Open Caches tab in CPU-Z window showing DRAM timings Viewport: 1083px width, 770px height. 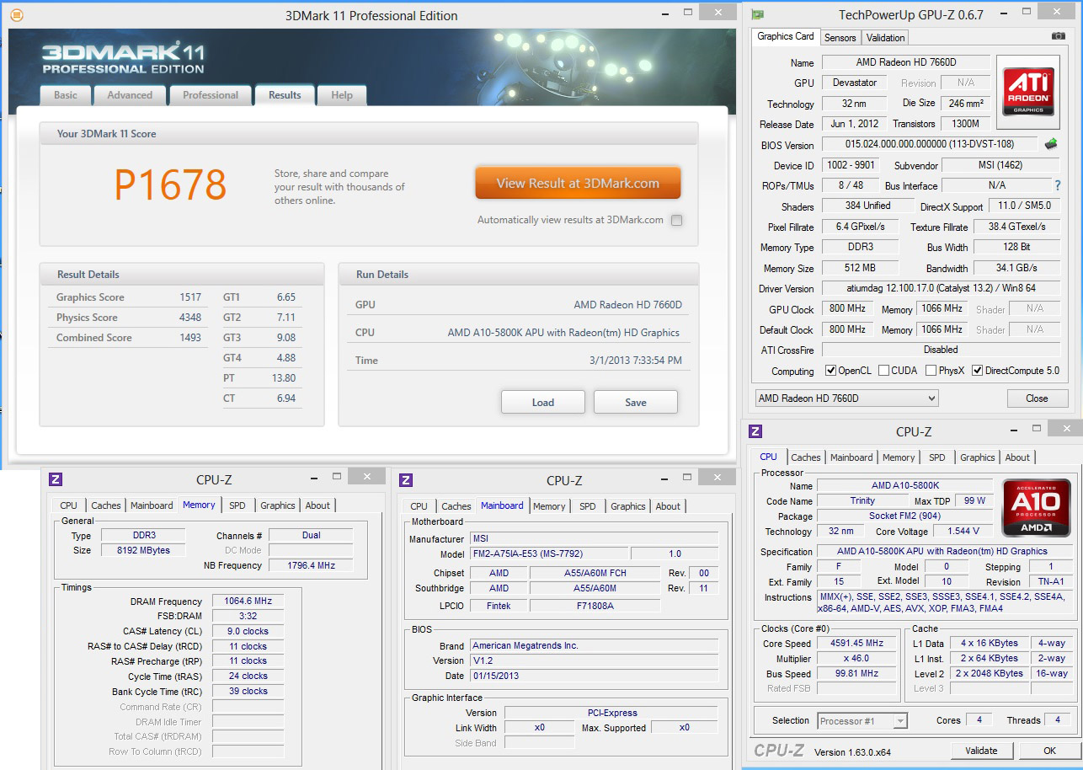106,505
